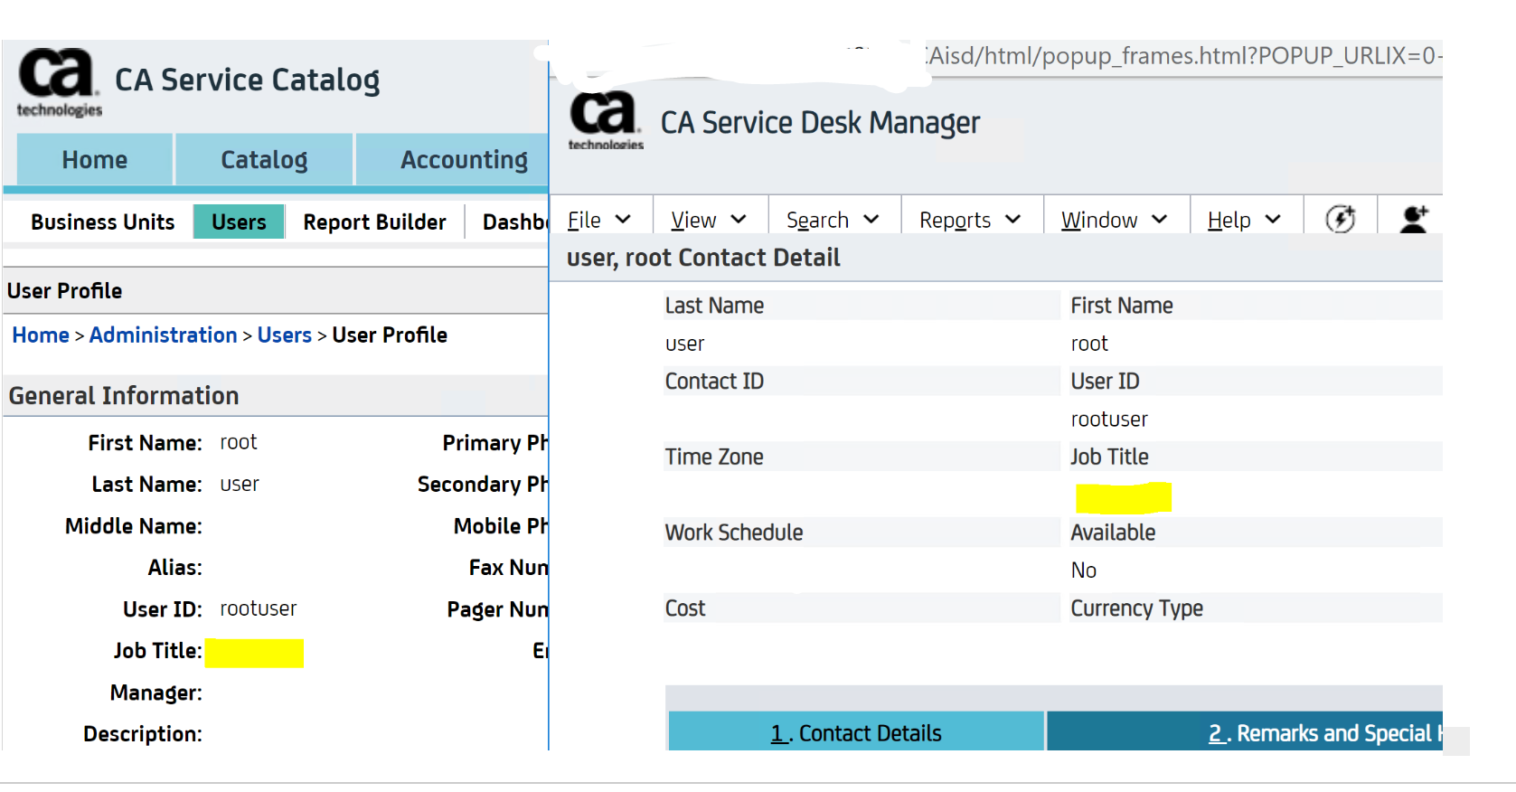This screenshot has width=1516, height=792.
Task: Expand the Reports menu
Action: [x=970, y=220]
